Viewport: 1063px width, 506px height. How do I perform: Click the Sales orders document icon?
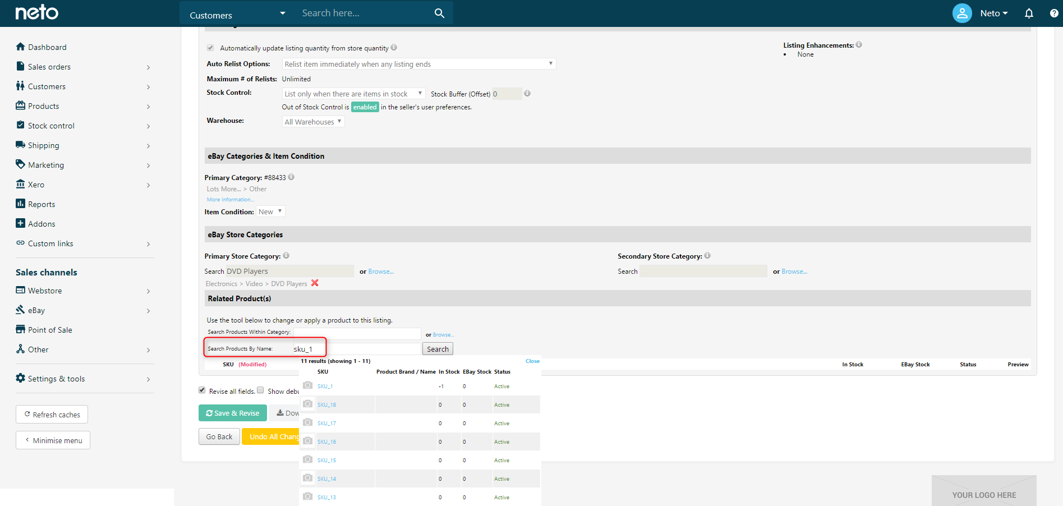pyautogui.click(x=21, y=66)
